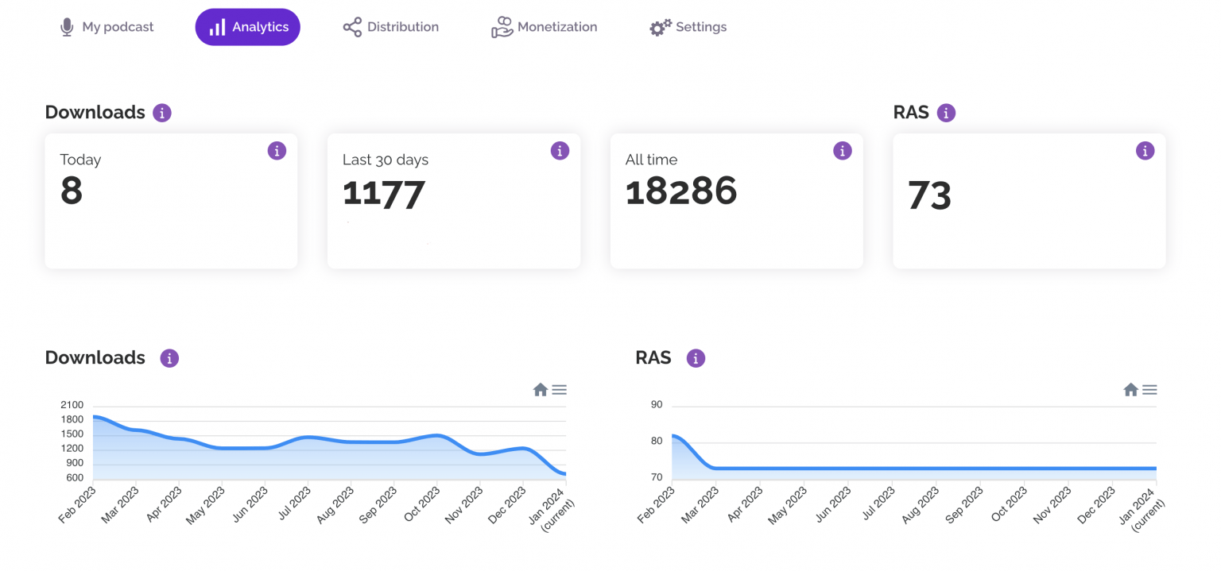1221x571 pixels.
Task: Open info icon in the Today card
Action: click(277, 151)
